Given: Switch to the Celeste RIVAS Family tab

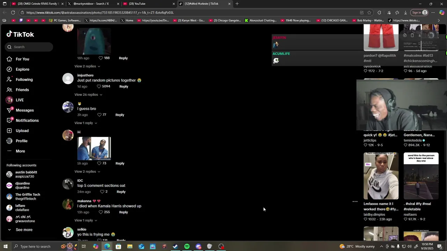Looking at the screenshot, I should point(37,4).
